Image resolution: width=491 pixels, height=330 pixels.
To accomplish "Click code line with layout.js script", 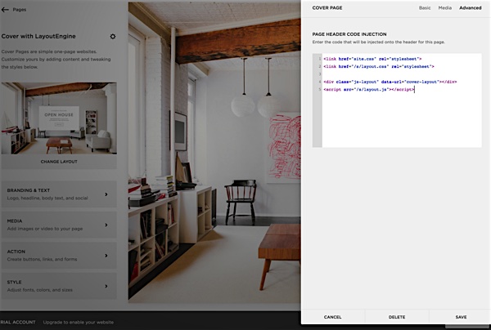I will pyautogui.click(x=369, y=89).
